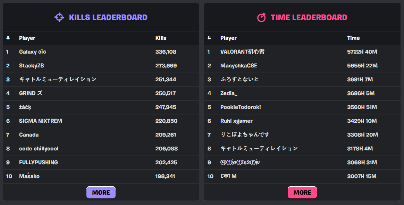404x205 pixels.
Task: Select GRIND ズ in kills leaderboard
Action: [31, 93]
